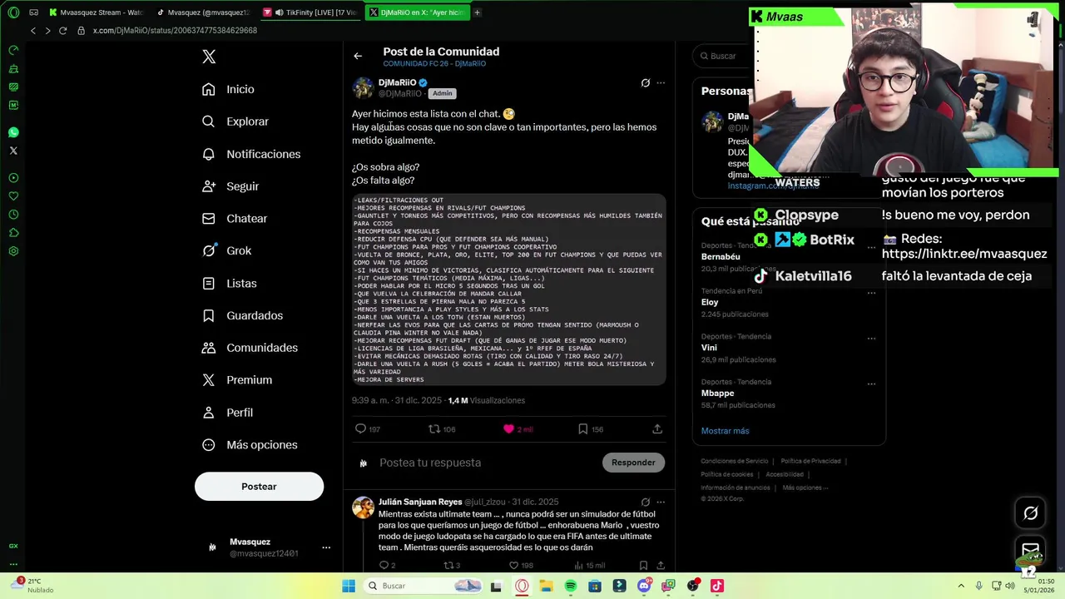Open the Opera sidebar settings gear

coord(13,251)
